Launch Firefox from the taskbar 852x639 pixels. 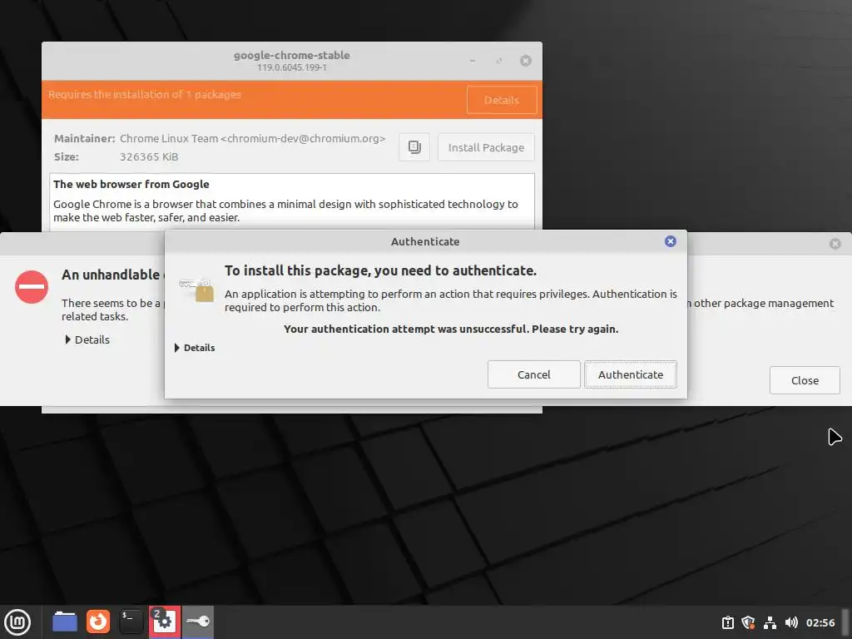[98, 622]
